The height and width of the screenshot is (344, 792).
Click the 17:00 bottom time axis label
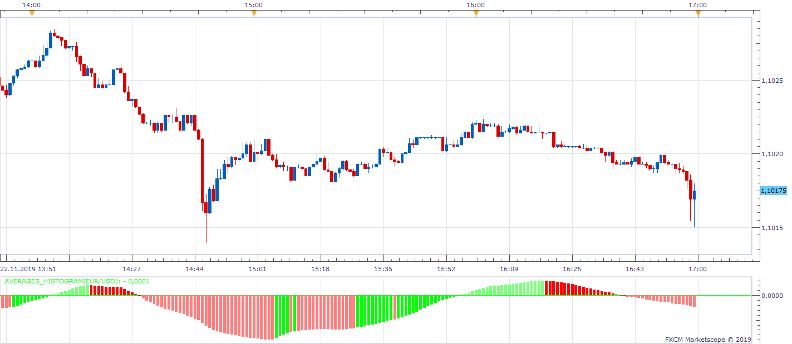click(x=698, y=269)
